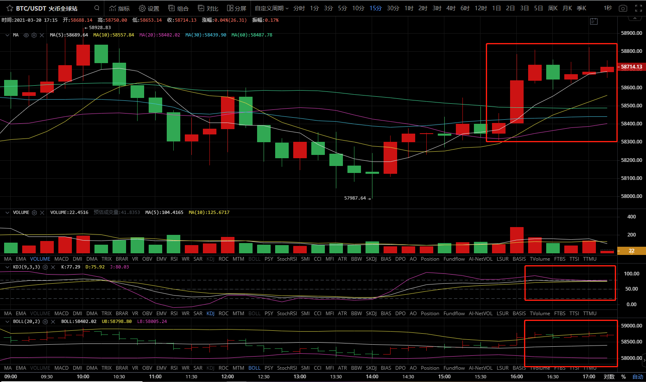Collapse the VOLUME indicator panel
This screenshot has height=382, width=646.
pos(7,213)
